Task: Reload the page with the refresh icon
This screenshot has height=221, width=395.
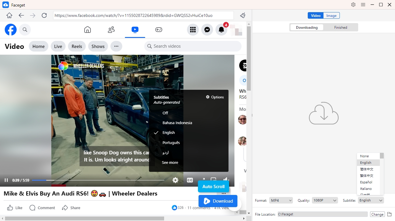Action: [x=44, y=15]
